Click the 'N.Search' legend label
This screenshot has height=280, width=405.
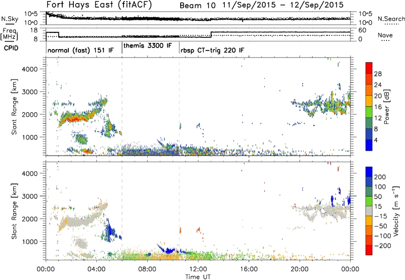(x=391, y=19)
